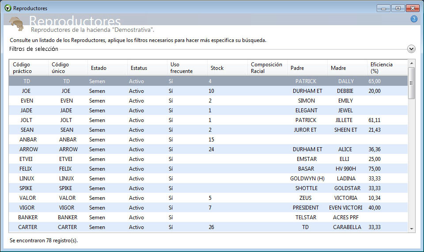Click the Composición Racial column header

[x=267, y=68]
